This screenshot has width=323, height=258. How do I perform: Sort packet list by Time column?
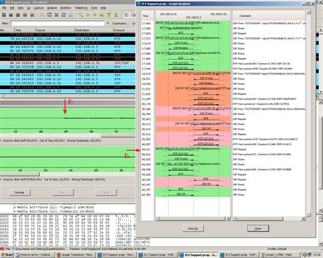pos(25,30)
